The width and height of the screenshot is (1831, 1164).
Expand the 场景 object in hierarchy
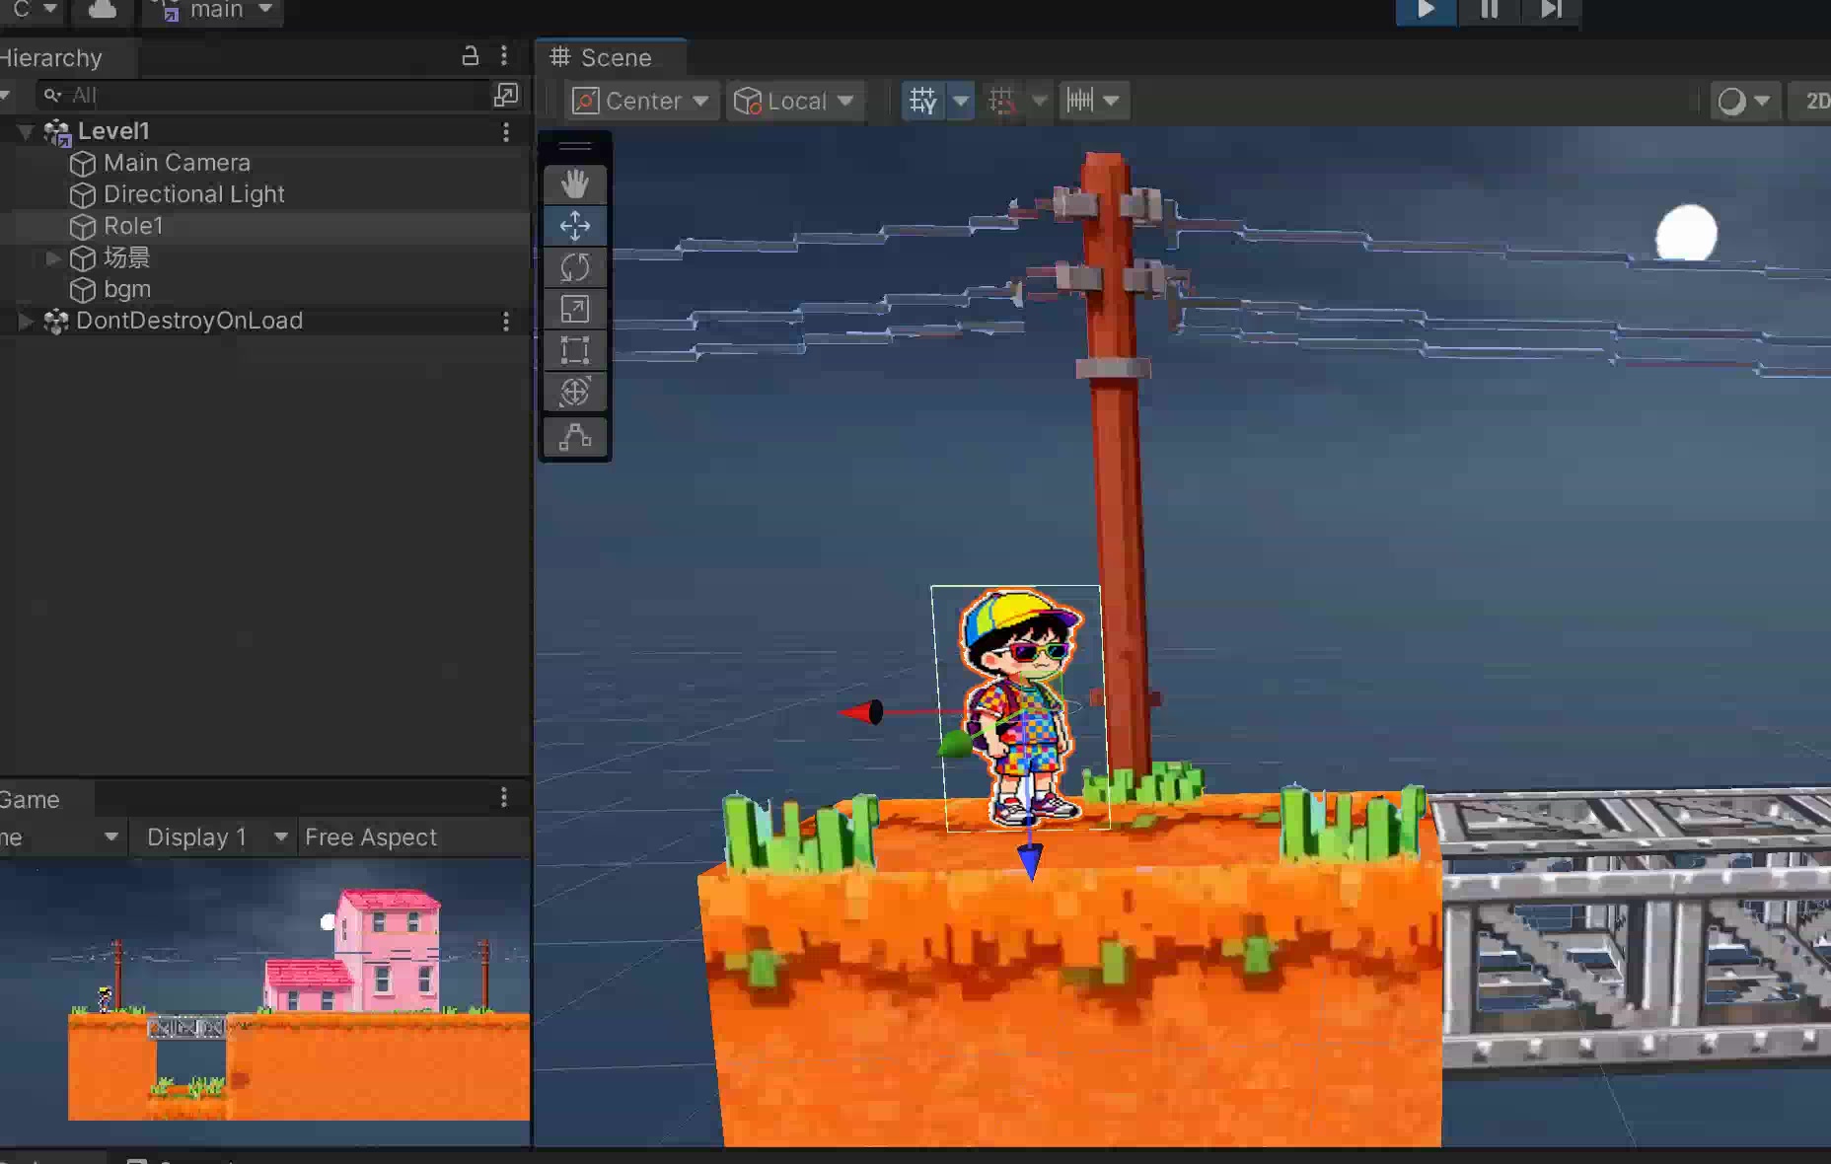pos(53,257)
